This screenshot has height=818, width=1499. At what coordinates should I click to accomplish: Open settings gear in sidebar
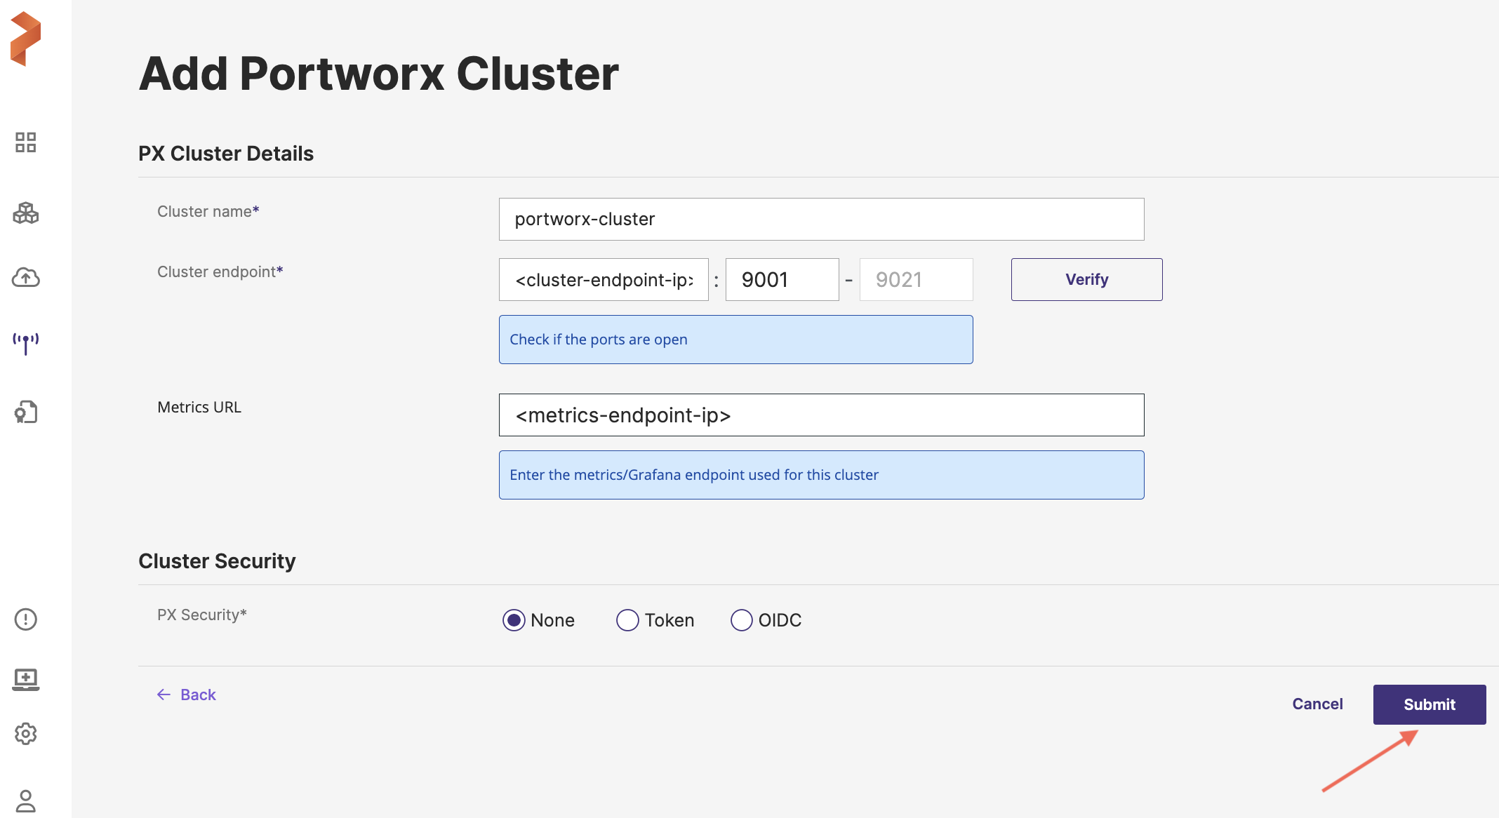pos(26,734)
